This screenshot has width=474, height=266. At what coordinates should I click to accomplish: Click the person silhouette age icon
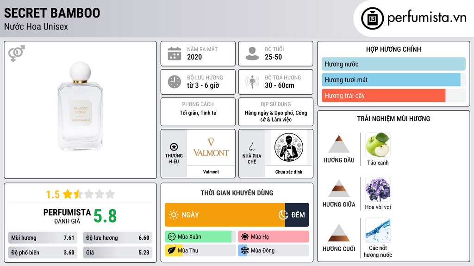coord(252,54)
